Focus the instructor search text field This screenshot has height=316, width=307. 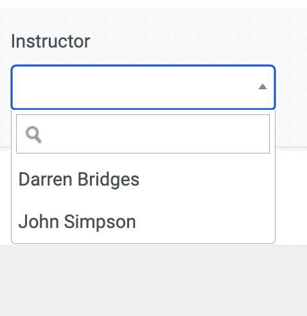point(143,134)
